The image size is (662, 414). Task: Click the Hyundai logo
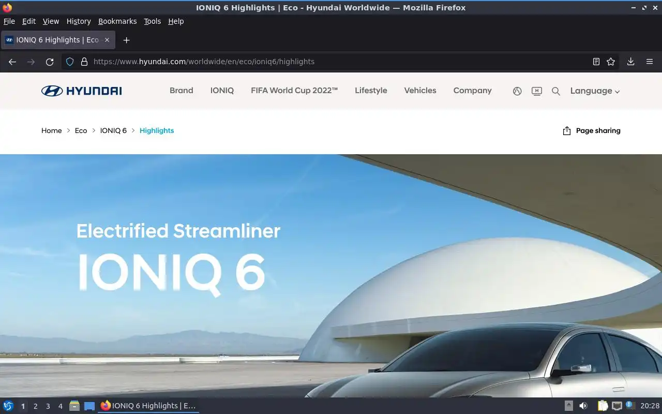pyautogui.click(x=82, y=91)
